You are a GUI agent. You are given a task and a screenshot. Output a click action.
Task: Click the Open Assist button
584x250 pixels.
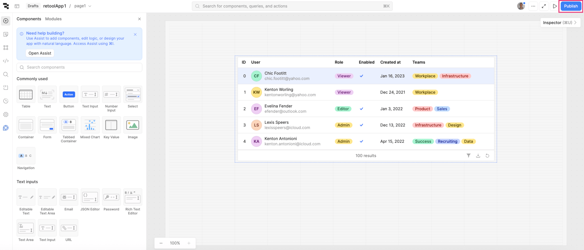[40, 53]
